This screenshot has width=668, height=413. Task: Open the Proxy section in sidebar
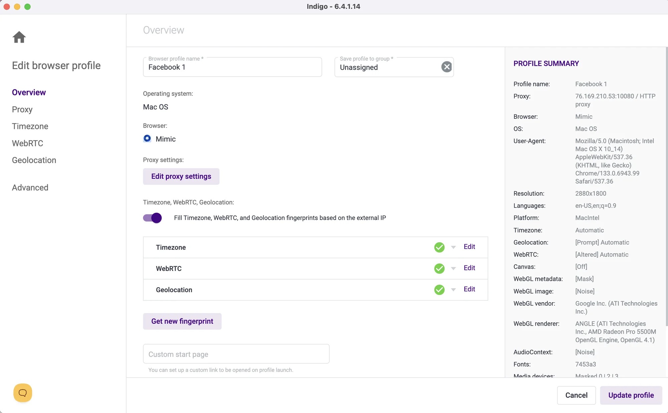tap(22, 109)
